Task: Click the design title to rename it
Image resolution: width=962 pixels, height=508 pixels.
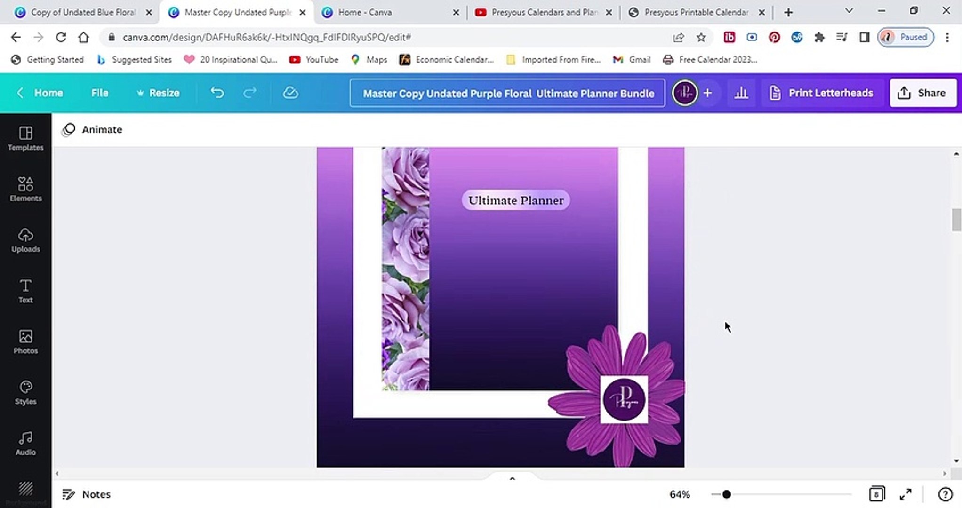Action: pos(507,93)
